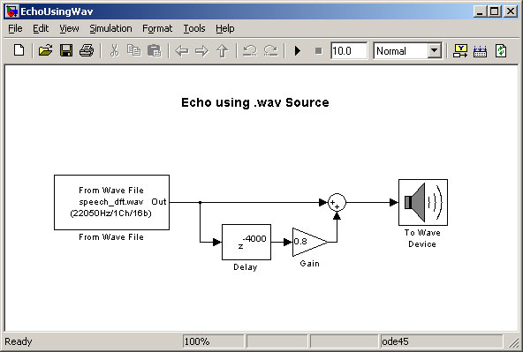Screen dimensions: 523x352
Task: Click the Print toolbar icon
Action: point(87,50)
